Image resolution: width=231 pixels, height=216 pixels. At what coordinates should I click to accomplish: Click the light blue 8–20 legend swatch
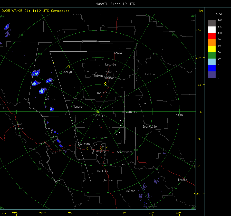(211, 62)
